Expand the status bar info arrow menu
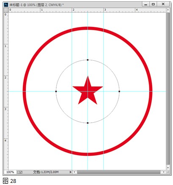The width and height of the screenshot is (173, 185). (71, 172)
